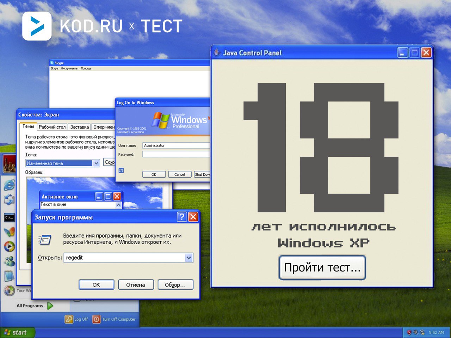Image resolution: width=451 pixels, height=338 pixels.
Task: Click the Java icon in Java Control Panel title
Action: coord(217,52)
